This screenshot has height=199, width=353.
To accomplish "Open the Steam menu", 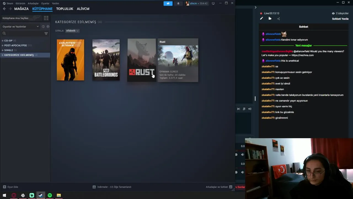I will (x=8, y=3).
